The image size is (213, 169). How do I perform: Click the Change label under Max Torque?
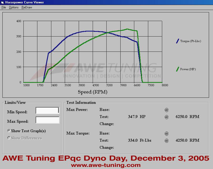[107, 147]
